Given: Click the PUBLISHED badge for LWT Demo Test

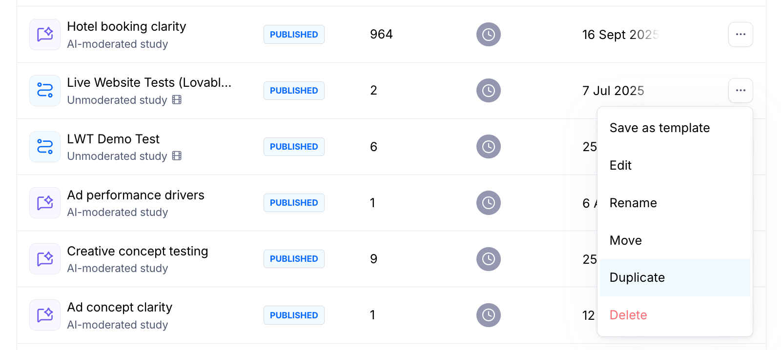Looking at the screenshot, I should coord(294,147).
